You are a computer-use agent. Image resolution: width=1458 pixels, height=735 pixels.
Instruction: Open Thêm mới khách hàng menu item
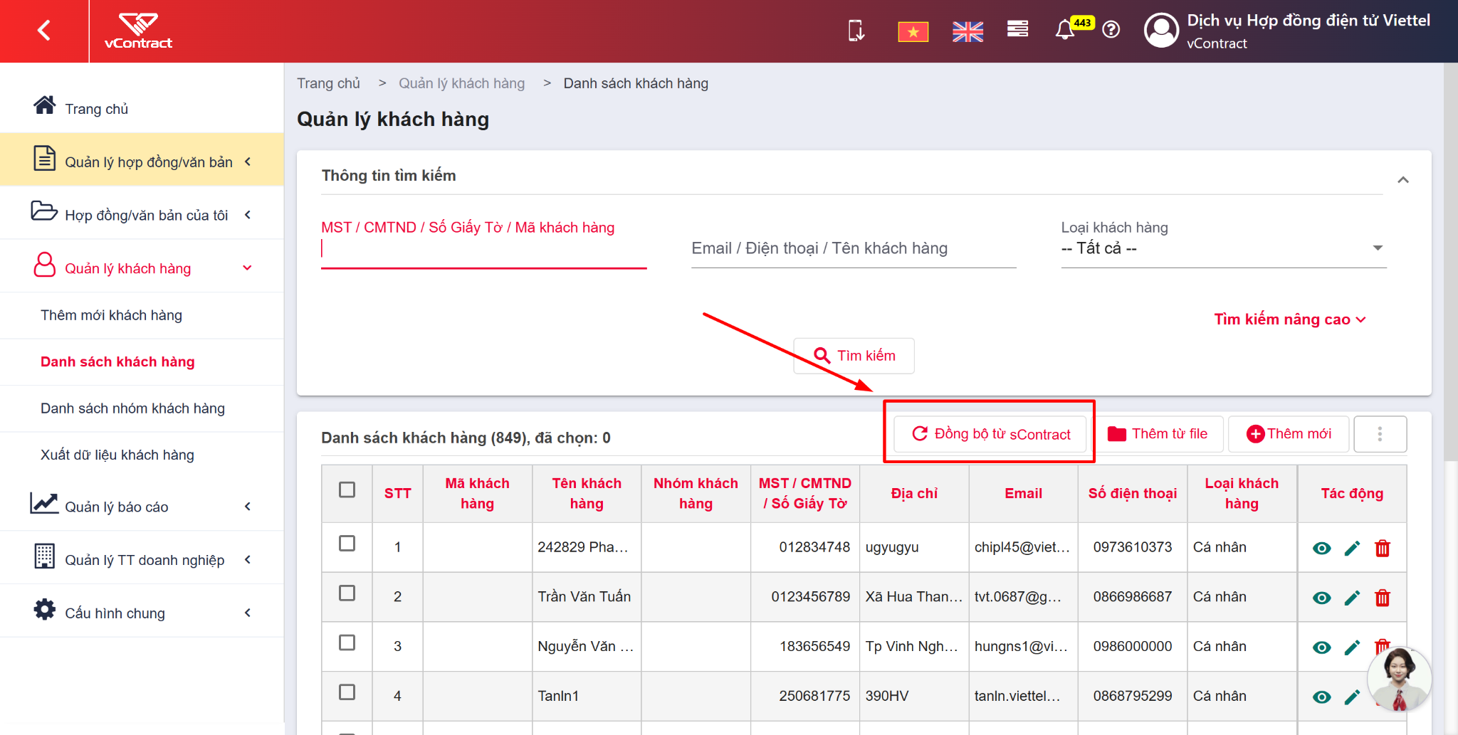(111, 315)
